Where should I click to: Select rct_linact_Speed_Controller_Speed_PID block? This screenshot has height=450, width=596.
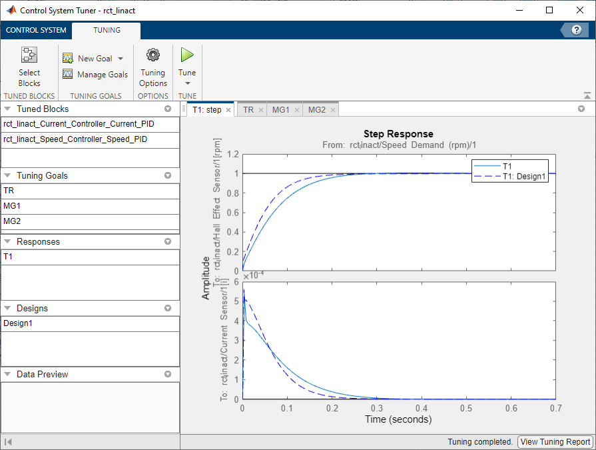[75, 139]
